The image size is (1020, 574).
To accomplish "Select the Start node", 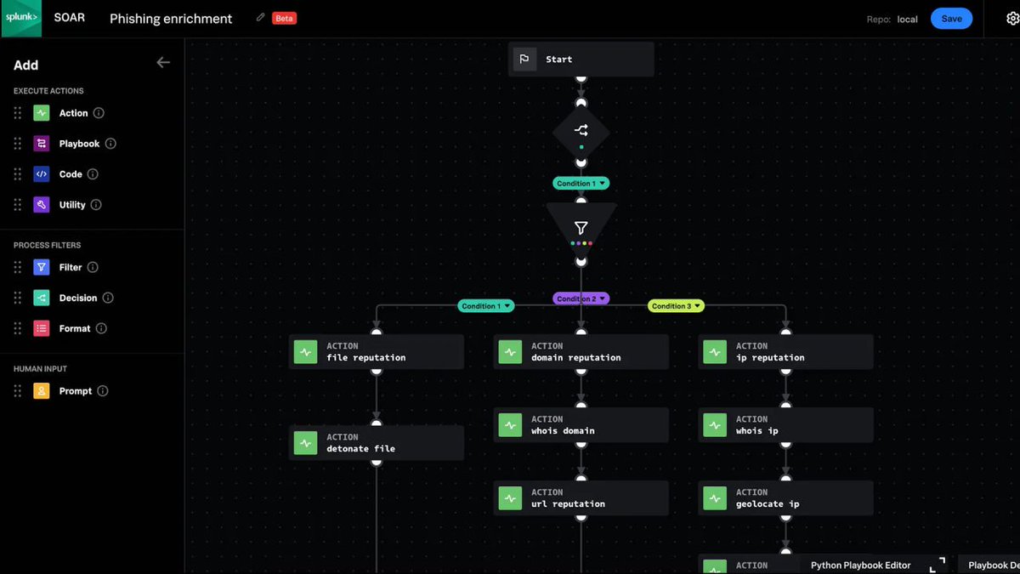I will click(581, 60).
